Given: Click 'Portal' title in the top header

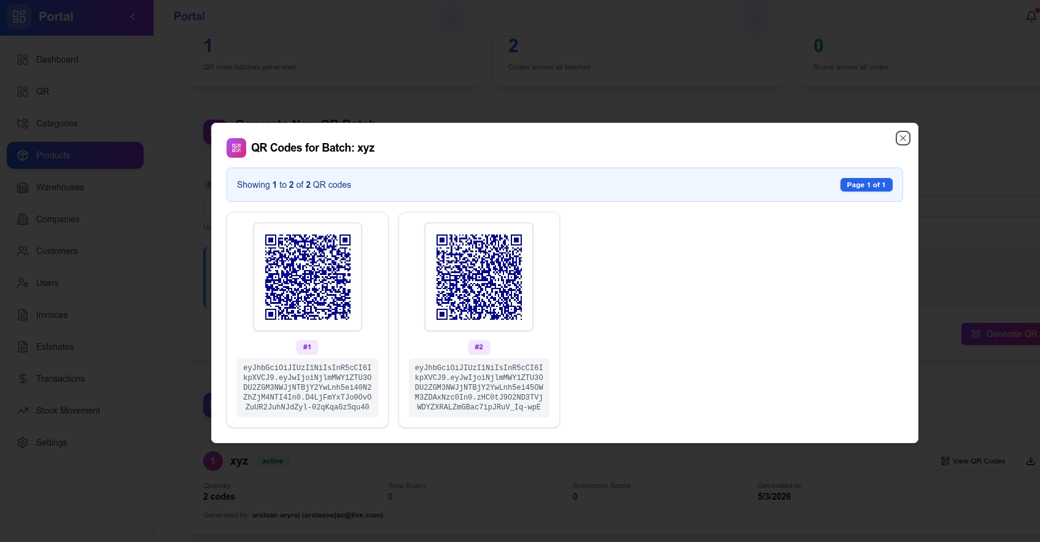Looking at the screenshot, I should tap(189, 17).
